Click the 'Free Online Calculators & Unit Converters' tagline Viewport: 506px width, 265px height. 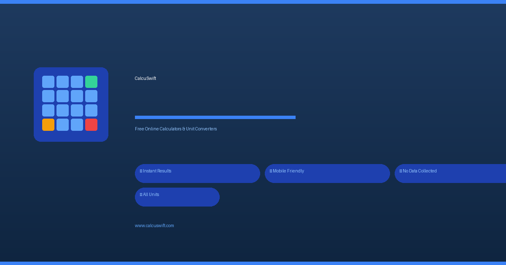pyautogui.click(x=176, y=129)
